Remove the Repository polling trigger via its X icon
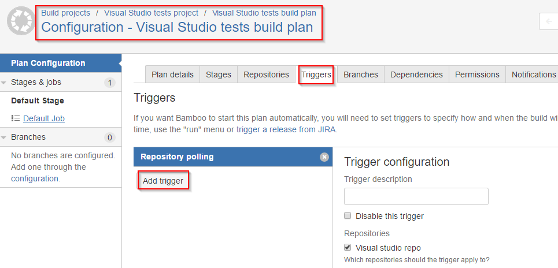 324,157
